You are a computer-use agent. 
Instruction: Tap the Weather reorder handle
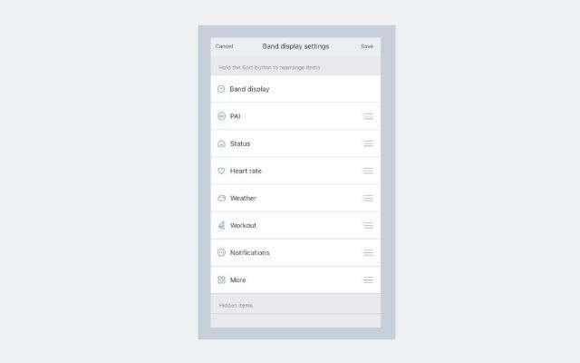coord(368,198)
